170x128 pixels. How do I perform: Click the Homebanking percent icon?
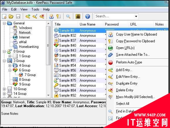point(15,47)
